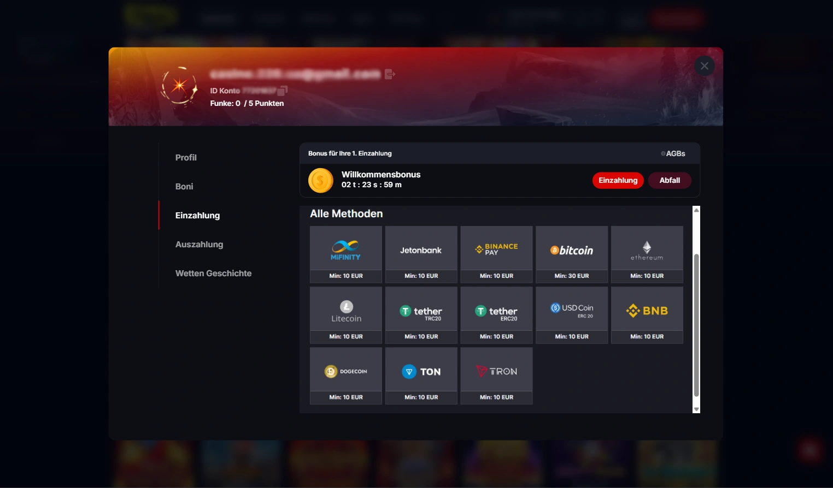
Task: Click the 'Funke: 0 / 5 Punkten' text
Action: (x=247, y=103)
